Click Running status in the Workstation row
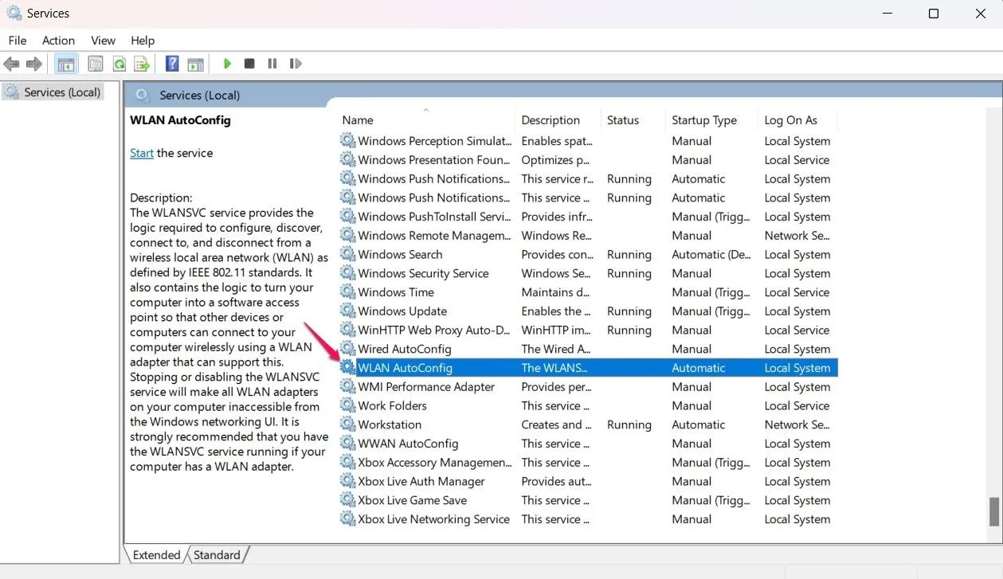Screen dimensions: 1003x579 tap(629, 424)
